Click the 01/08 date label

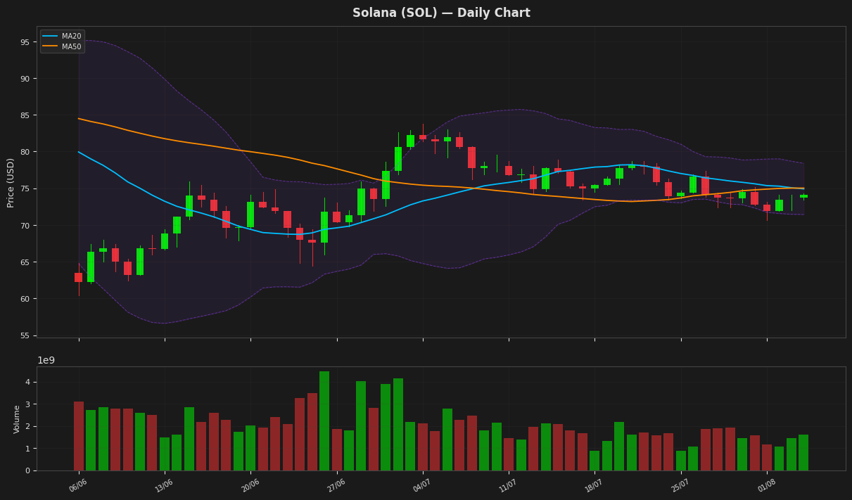(x=766, y=485)
